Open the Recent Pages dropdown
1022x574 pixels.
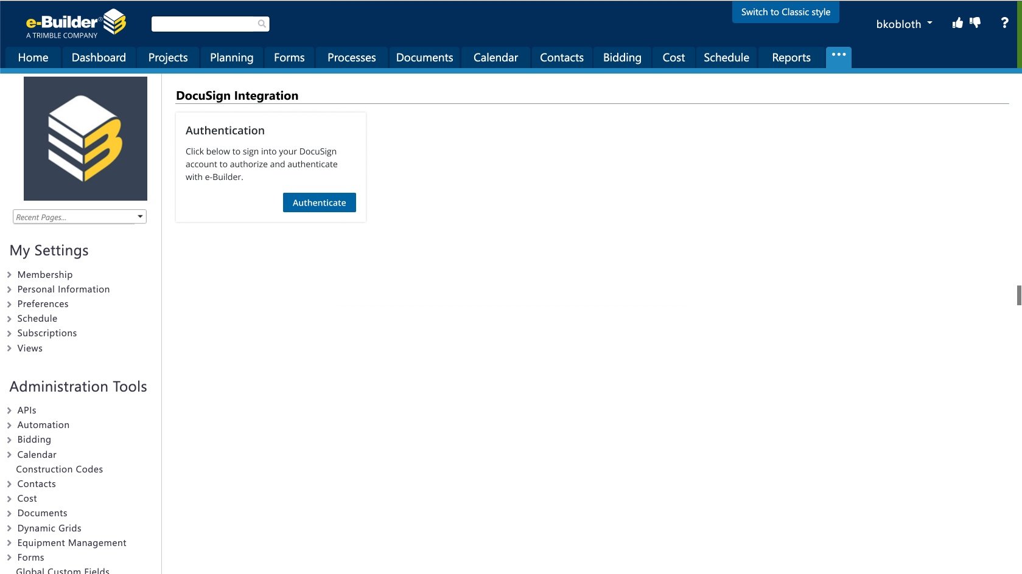point(80,216)
